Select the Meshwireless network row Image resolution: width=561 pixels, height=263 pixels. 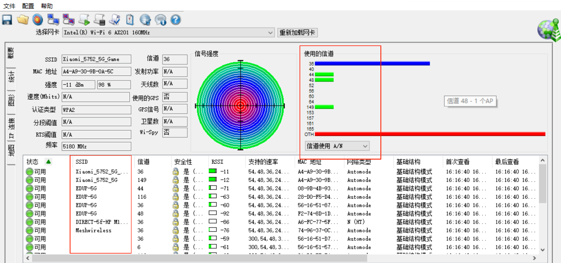coord(93,231)
